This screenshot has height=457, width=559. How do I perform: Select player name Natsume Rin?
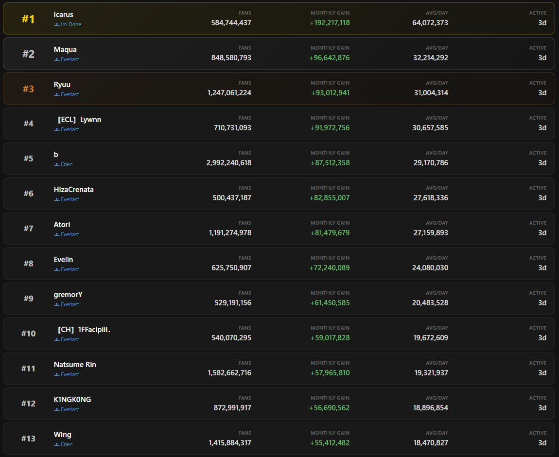[75, 365]
